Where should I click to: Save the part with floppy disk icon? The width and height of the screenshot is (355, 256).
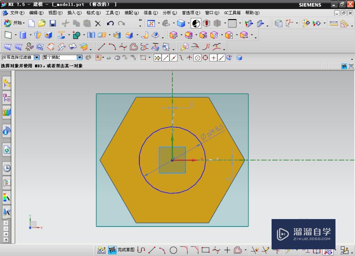(53, 23)
